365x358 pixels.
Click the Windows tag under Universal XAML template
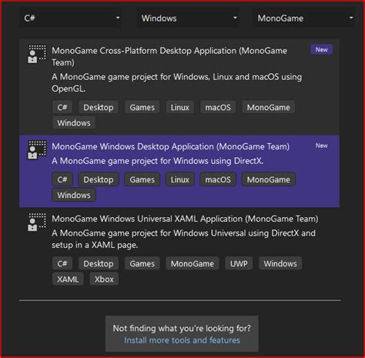pyautogui.click(x=280, y=263)
